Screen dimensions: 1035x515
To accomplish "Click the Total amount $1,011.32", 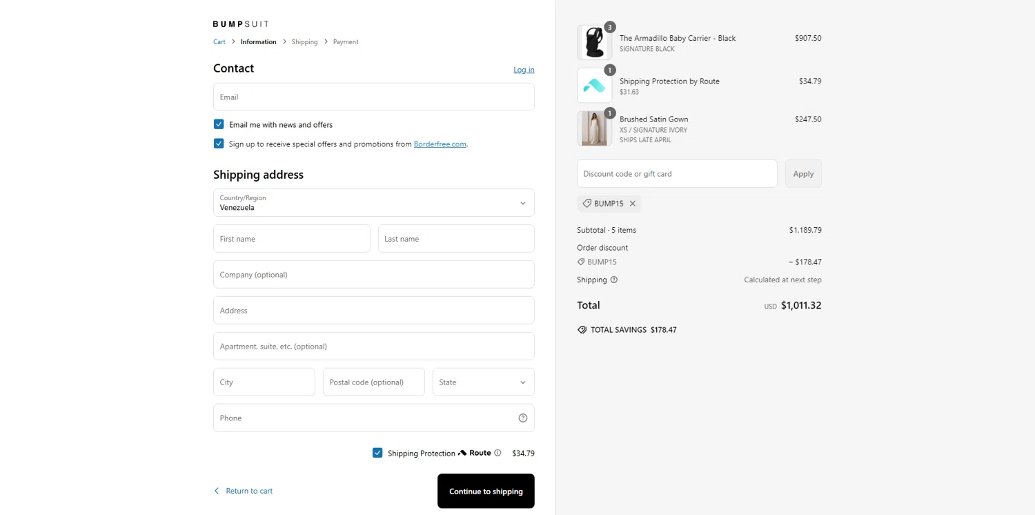I will pos(801,305).
